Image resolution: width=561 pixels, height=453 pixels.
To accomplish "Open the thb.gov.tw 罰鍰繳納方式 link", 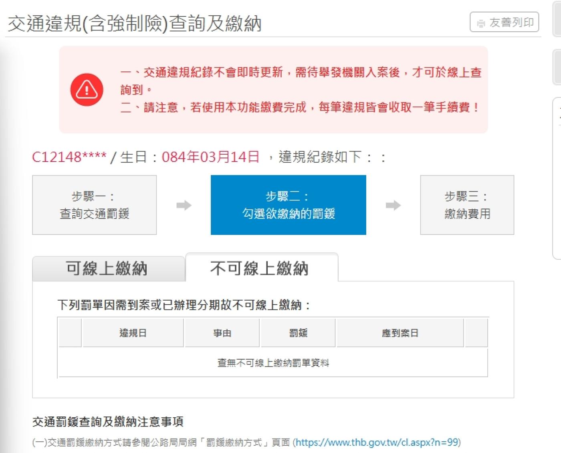I will click(377, 442).
